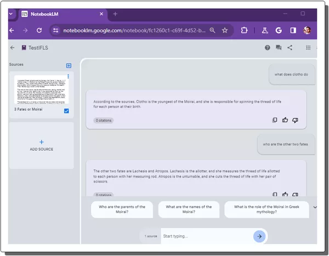This screenshot has height=256, width=329.
Task: Open the browser side panel icon
Action: point(293,31)
